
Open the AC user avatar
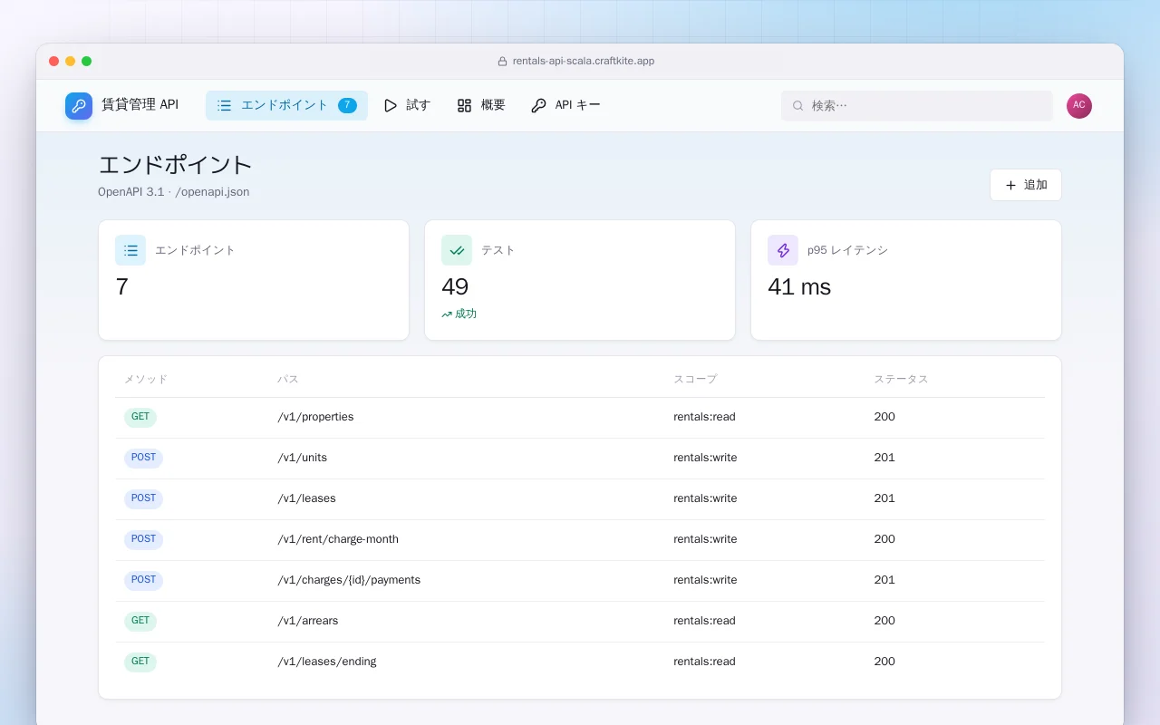[1079, 106]
